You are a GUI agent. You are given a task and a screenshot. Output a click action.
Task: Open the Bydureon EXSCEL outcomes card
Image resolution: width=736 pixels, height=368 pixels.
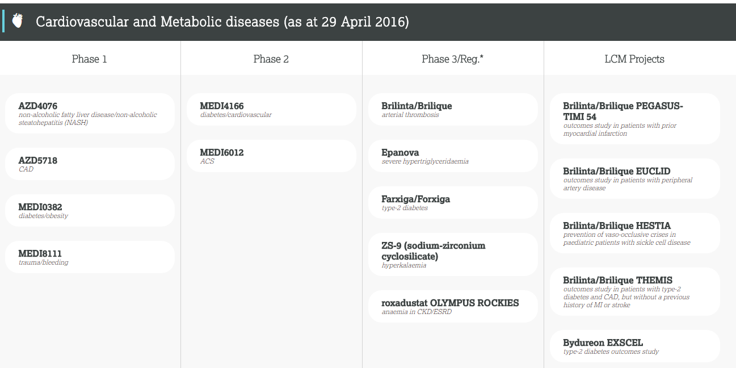635,346
